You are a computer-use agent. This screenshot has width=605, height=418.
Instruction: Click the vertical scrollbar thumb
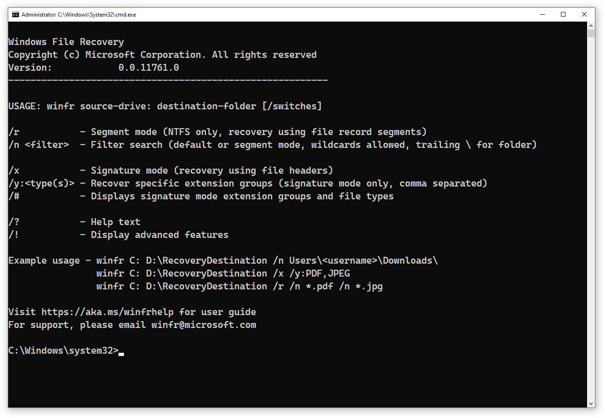coord(591,34)
